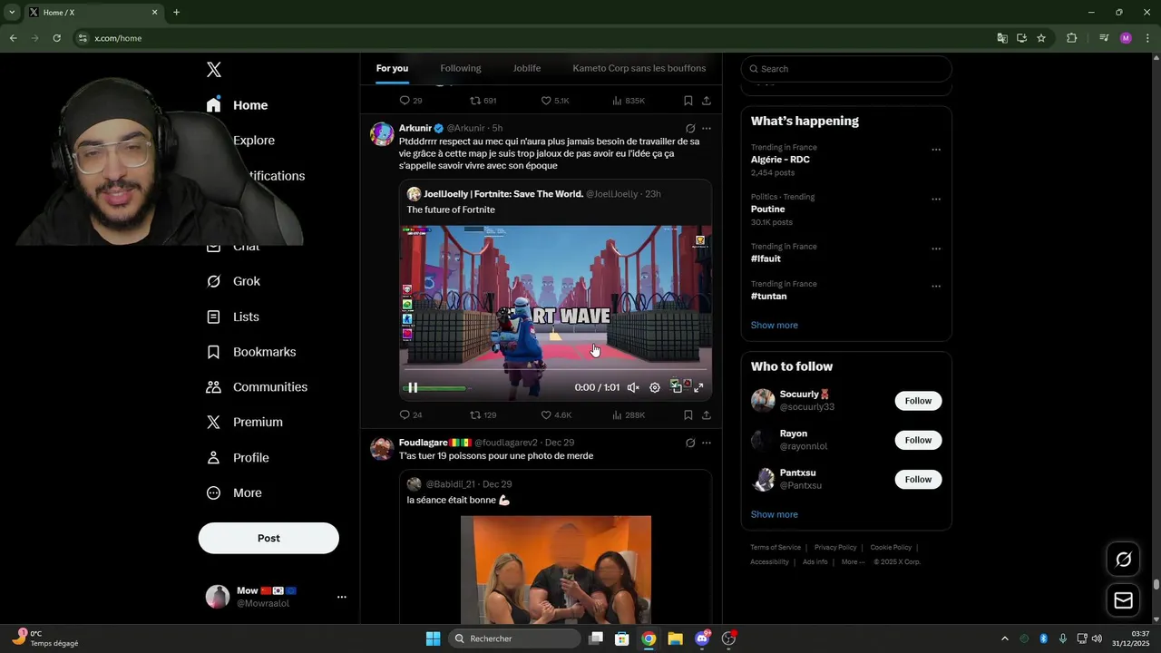Image resolution: width=1161 pixels, height=653 pixels.
Task: Open Chrome media control icon
Action: [1104, 38]
